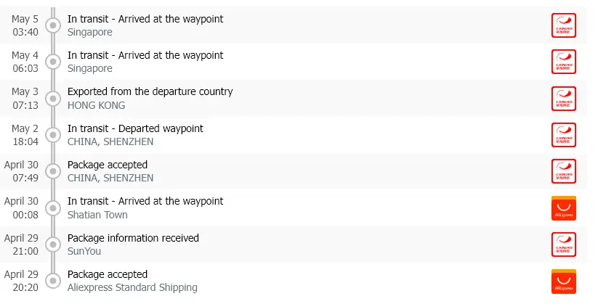Select the April 30 00:08 timeline marker
Viewport: 598px width, 304px height.
[53, 208]
